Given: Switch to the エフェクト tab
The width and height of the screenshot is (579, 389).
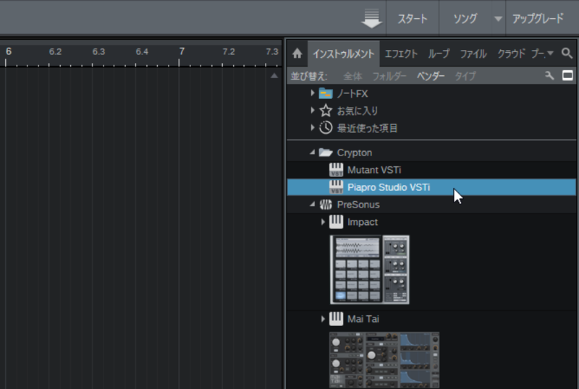Looking at the screenshot, I should [x=401, y=54].
